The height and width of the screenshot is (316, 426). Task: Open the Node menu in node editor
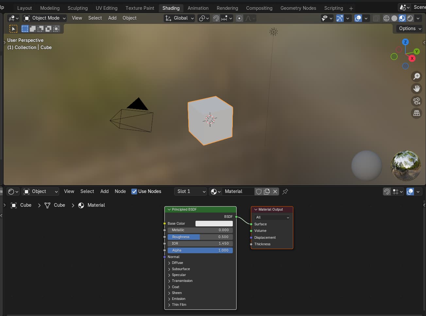click(x=120, y=192)
